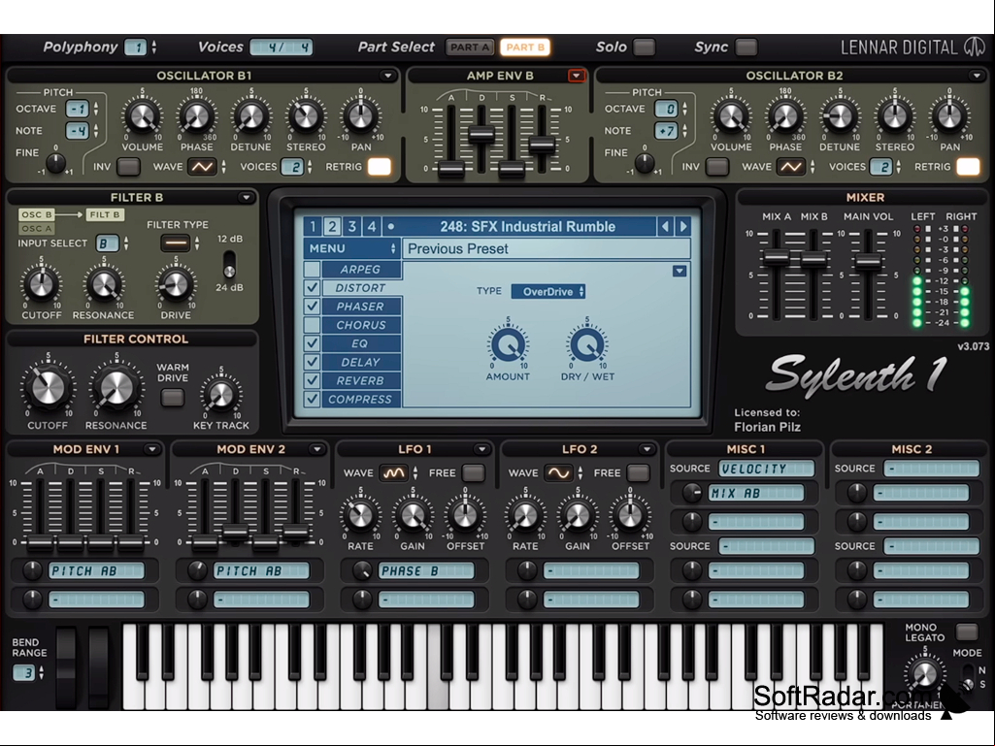Toggle the Sync button
The height and width of the screenshot is (746, 995).
[746, 47]
